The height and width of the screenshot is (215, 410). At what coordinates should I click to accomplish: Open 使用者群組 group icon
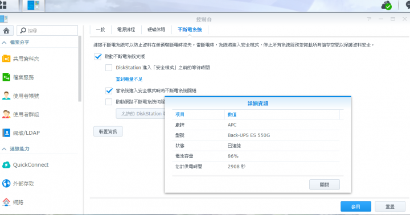click(x=6, y=114)
